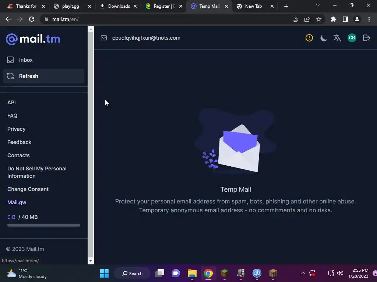Switch to the Thanks for browser tab
The height and width of the screenshot is (282, 377).
[26, 6]
